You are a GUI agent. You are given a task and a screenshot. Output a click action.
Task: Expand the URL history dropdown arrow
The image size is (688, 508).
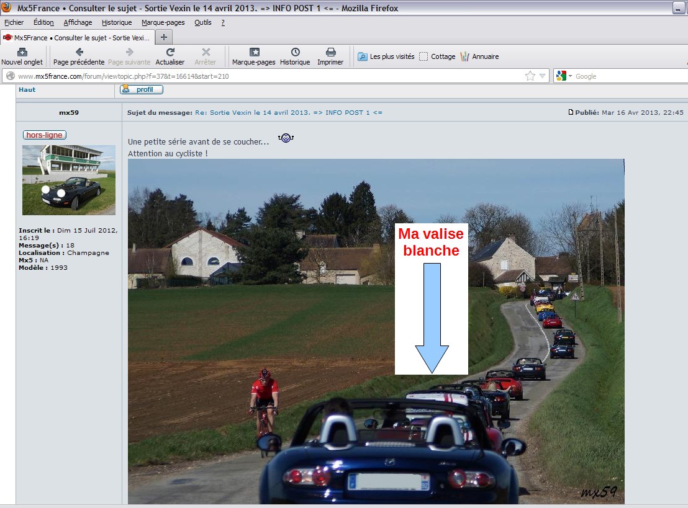click(x=542, y=76)
